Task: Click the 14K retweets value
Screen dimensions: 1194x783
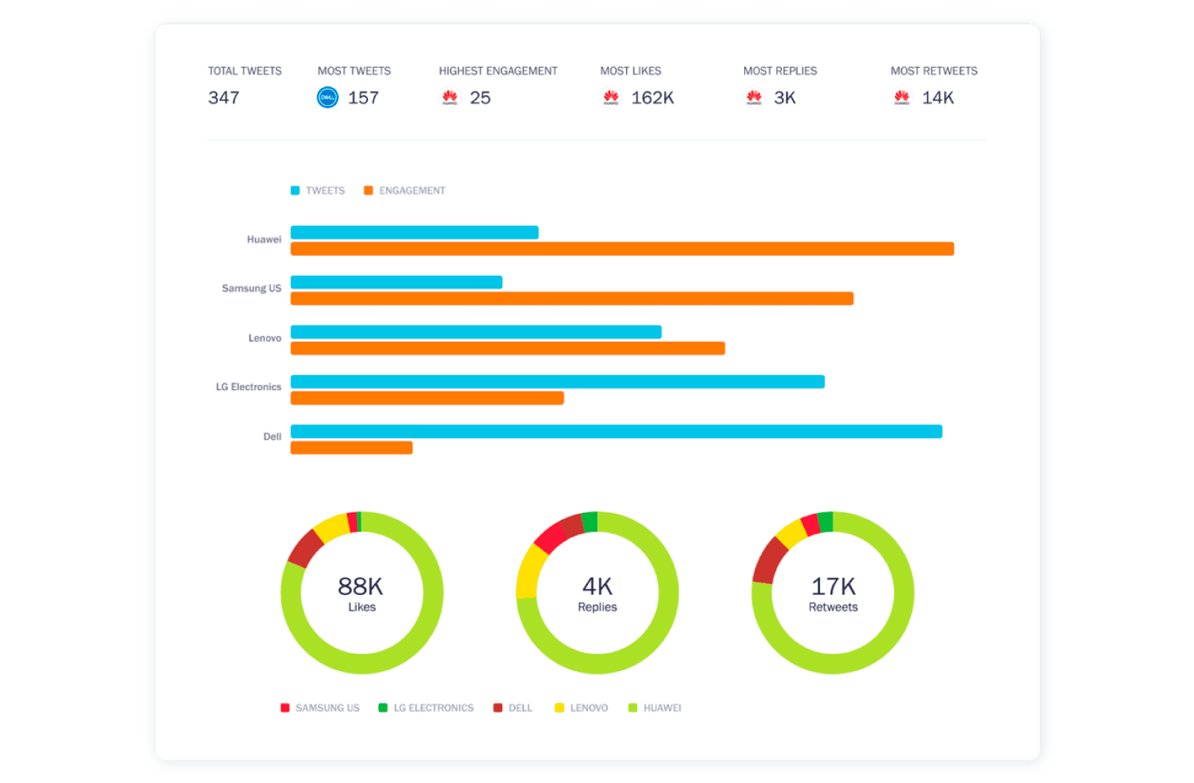Action: click(x=938, y=98)
